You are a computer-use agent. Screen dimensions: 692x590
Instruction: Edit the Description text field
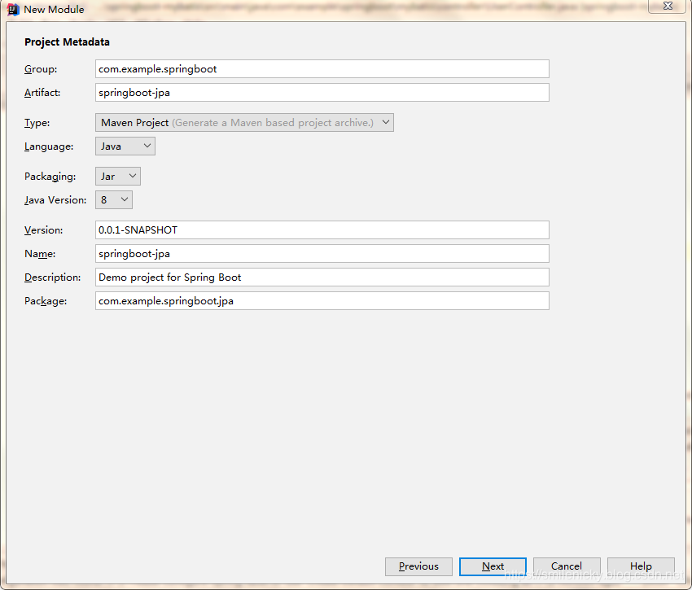[322, 278]
